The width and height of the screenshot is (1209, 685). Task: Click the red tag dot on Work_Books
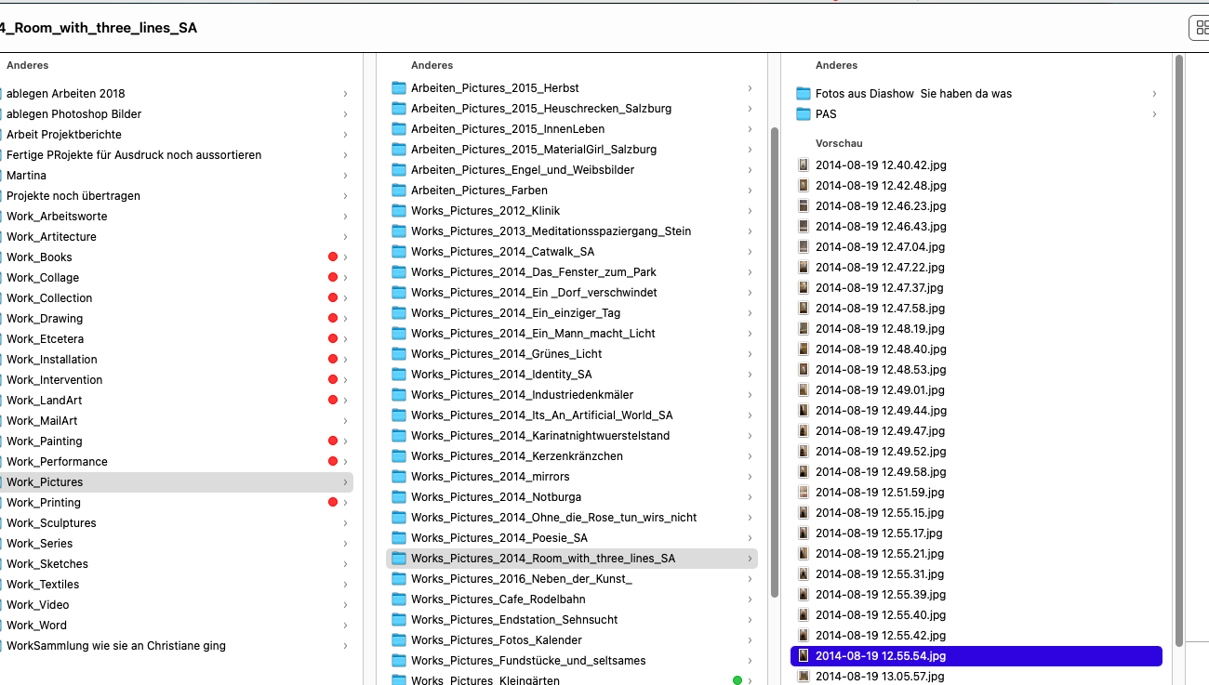[332, 257]
